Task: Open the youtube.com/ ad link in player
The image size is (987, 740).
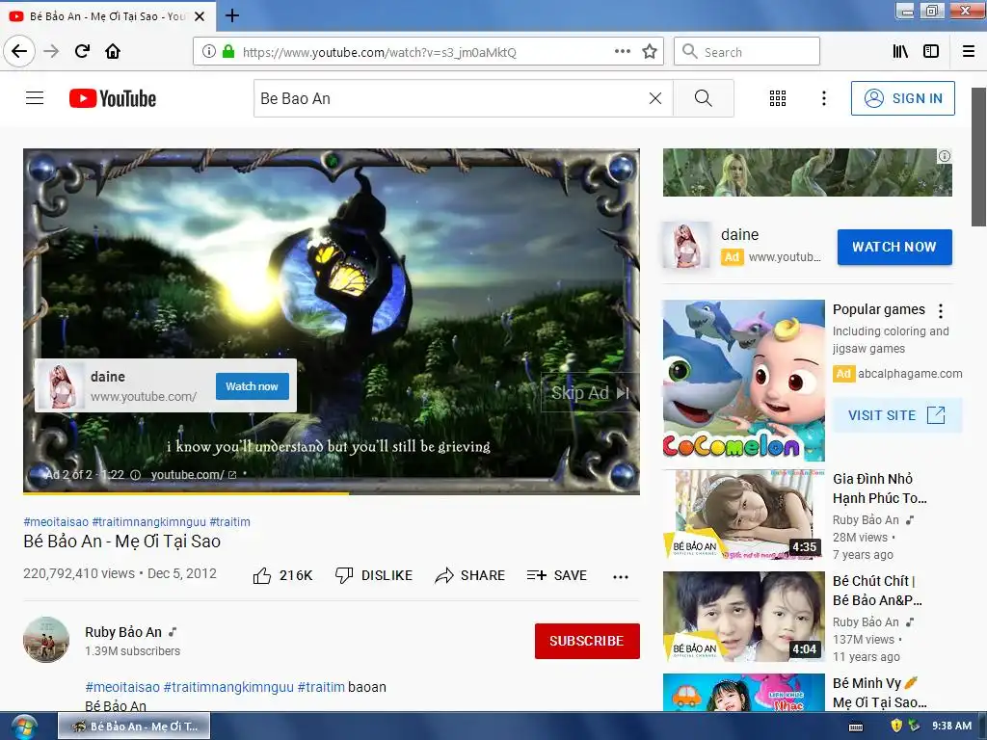Action: pyautogui.click(x=193, y=475)
